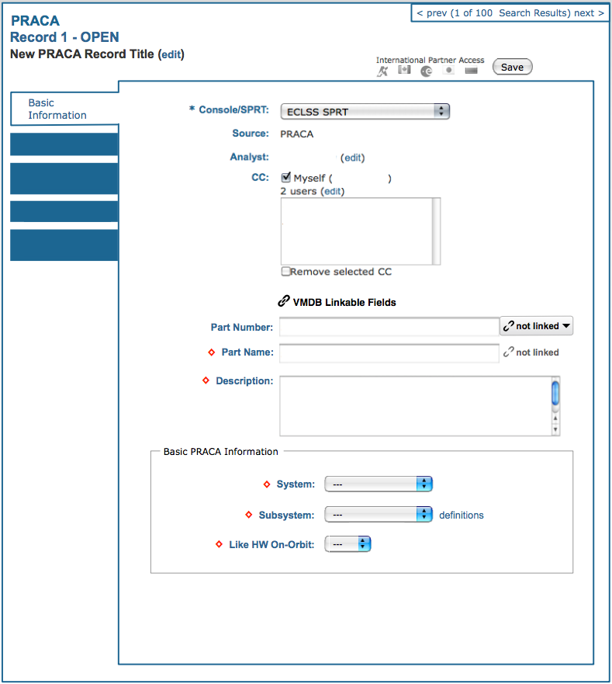Edit the PRACA record title
612x684 pixels.
[171, 54]
